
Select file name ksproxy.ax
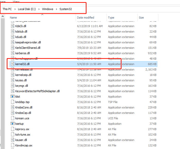[x=22, y=129]
